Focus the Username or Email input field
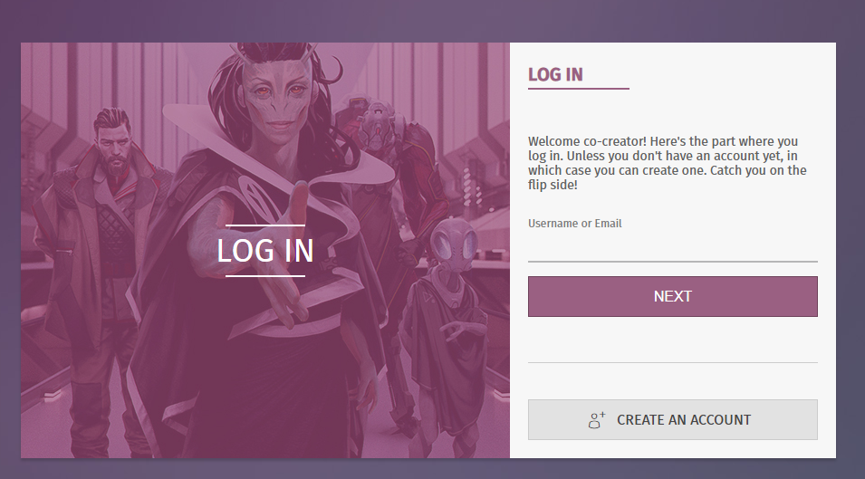Viewport: 865px width, 479px height. coord(672,249)
